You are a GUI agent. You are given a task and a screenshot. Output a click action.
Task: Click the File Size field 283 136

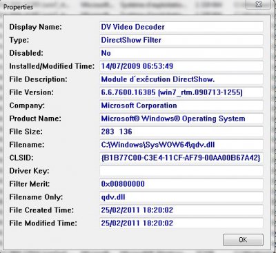click(x=181, y=132)
